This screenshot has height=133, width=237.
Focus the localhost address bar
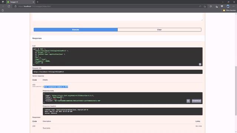106,6
